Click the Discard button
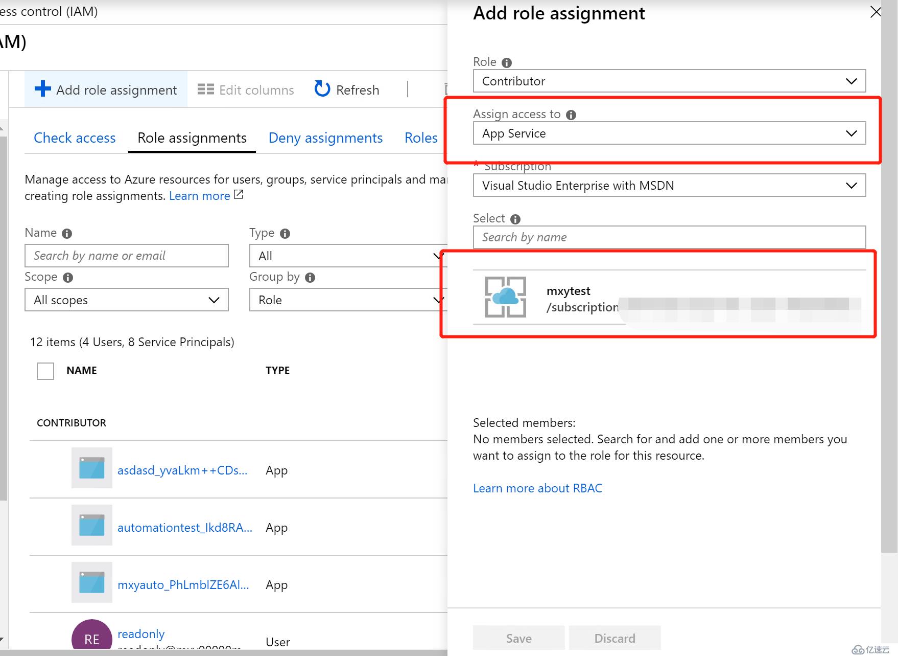This screenshot has width=898, height=656. [x=615, y=638]
